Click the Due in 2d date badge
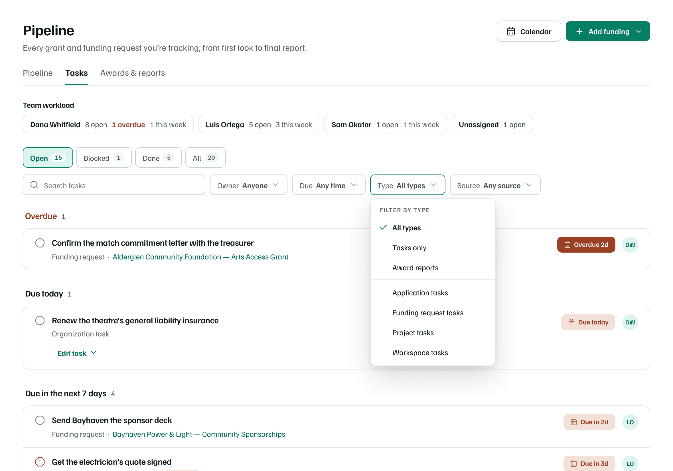This screenshot has height=471, width=673. pos(589,422)
